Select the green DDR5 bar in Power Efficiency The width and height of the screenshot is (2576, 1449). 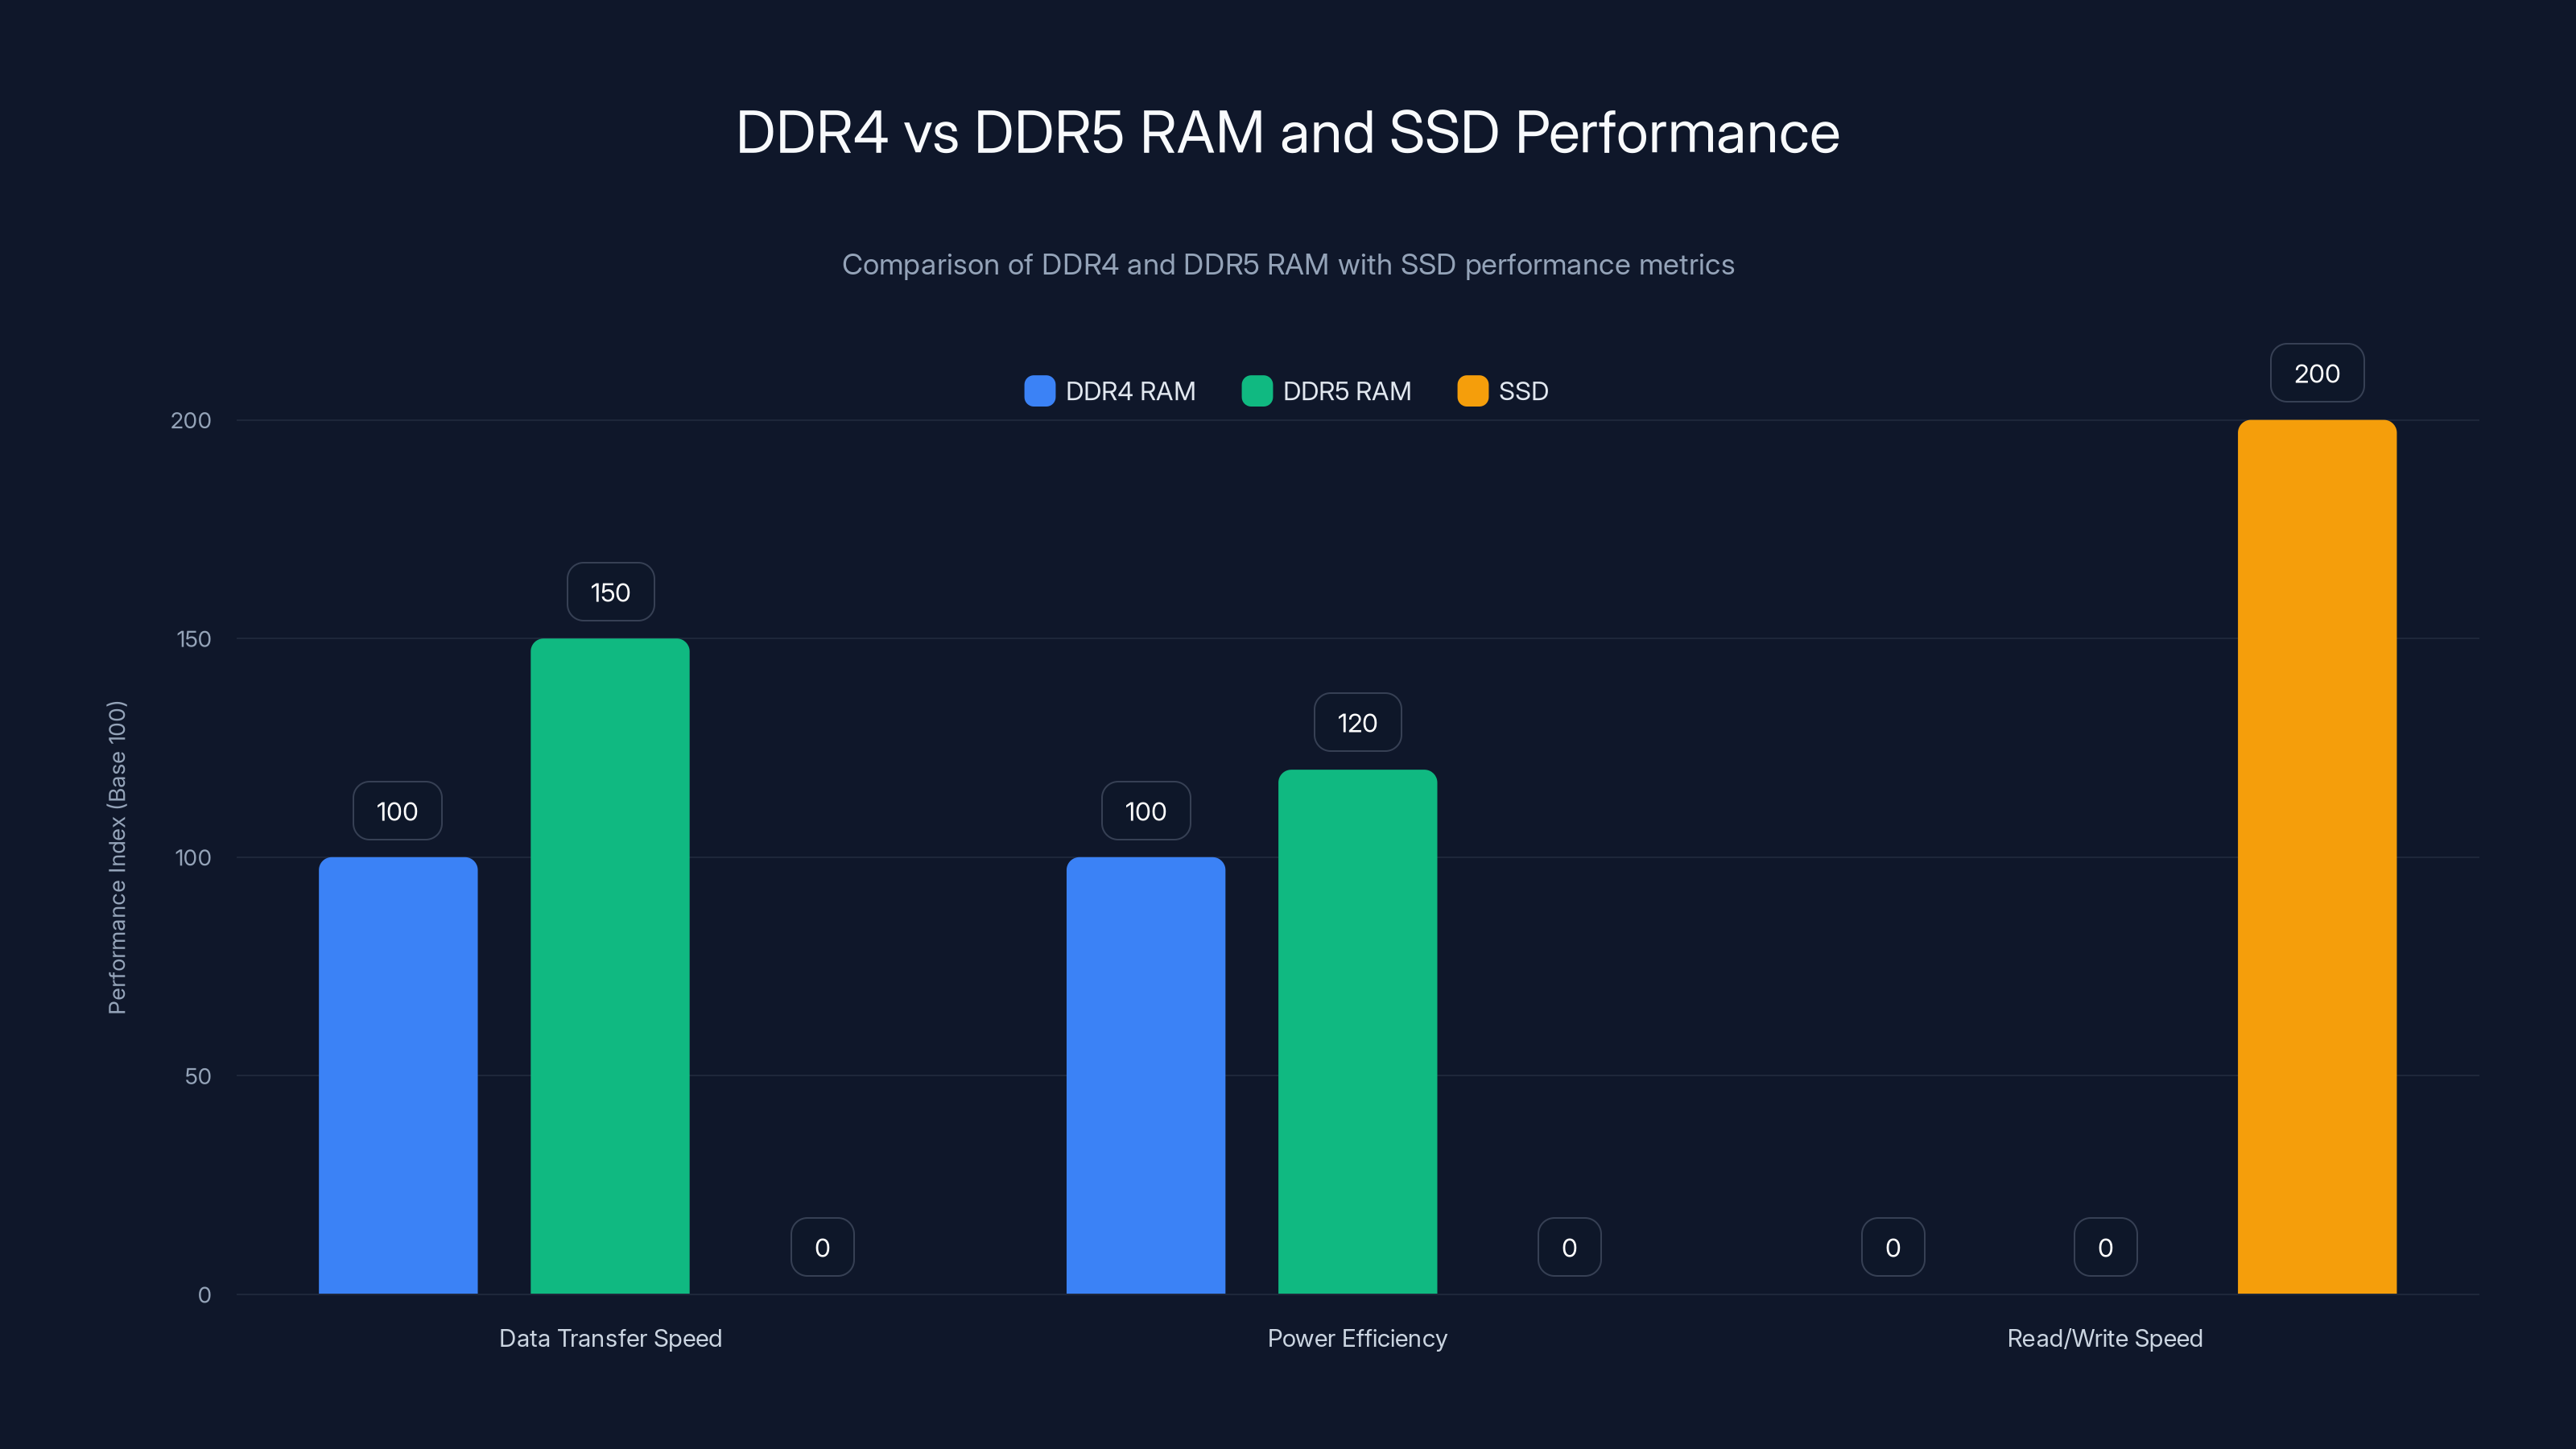(1357, 1031)
